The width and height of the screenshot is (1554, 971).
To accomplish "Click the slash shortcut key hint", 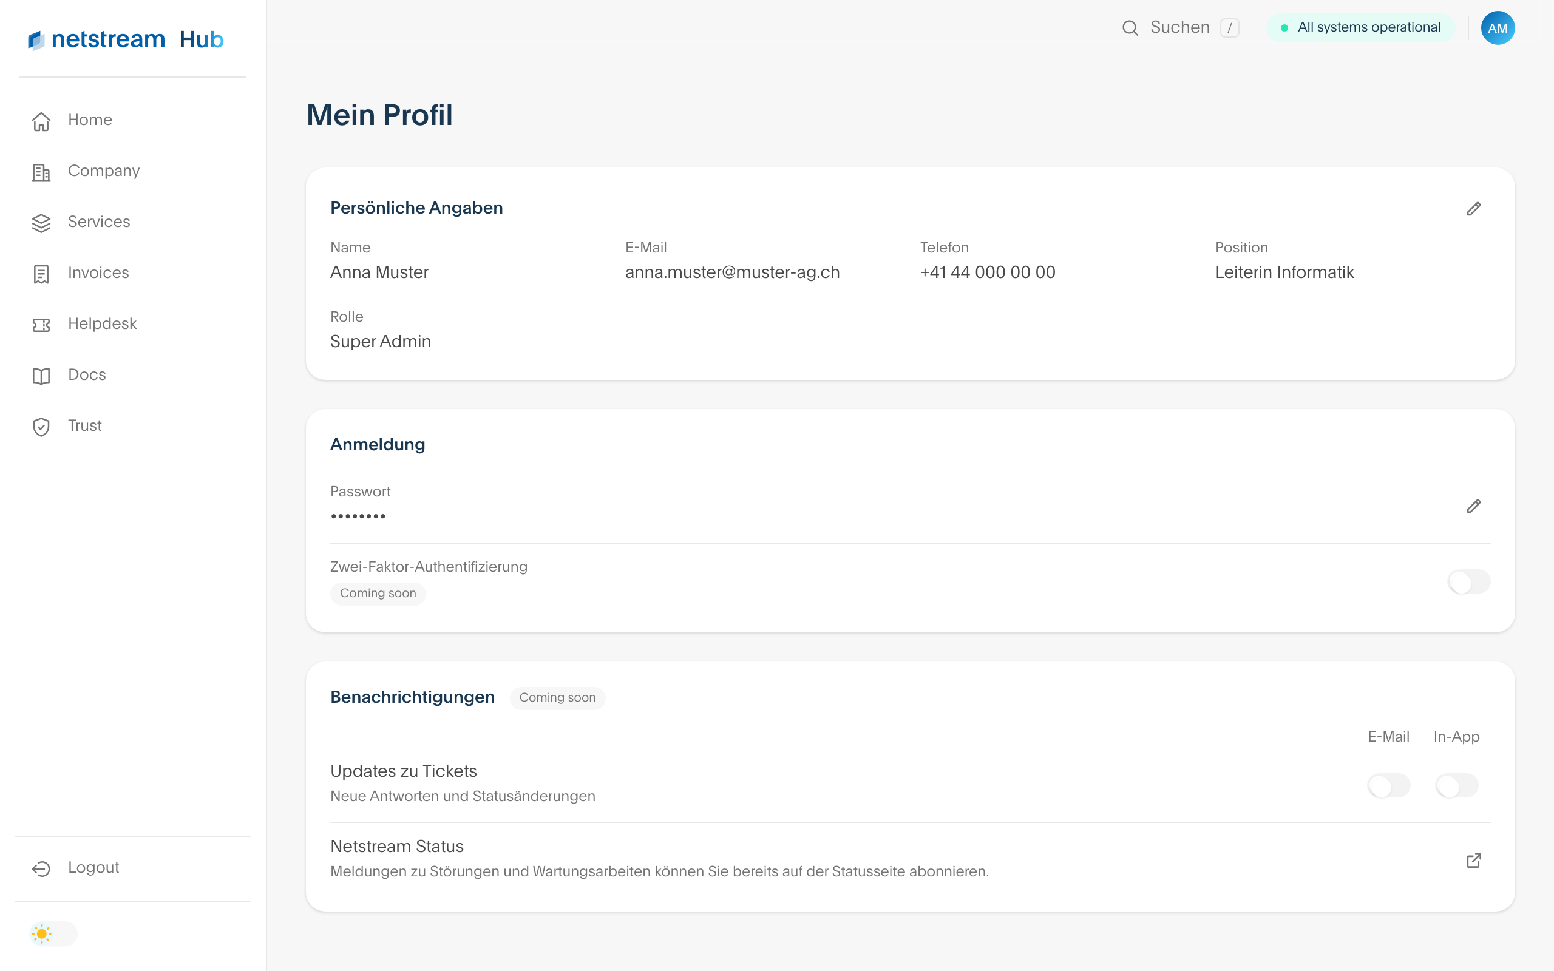I will tap(1230, 29).
